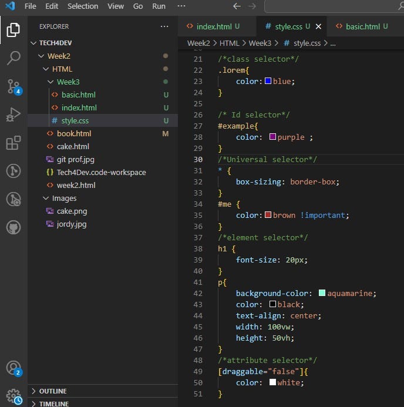The image size is (404, 407).
Task: Expand the OUTLINE section
Action: pyautogui.click(x=33, y=391)
